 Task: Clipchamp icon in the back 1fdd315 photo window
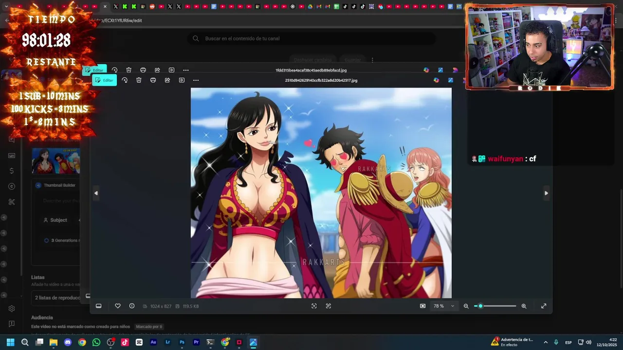tap(455, 70)
